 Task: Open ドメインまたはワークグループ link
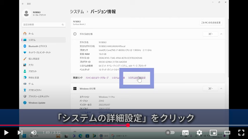[97, 78]
